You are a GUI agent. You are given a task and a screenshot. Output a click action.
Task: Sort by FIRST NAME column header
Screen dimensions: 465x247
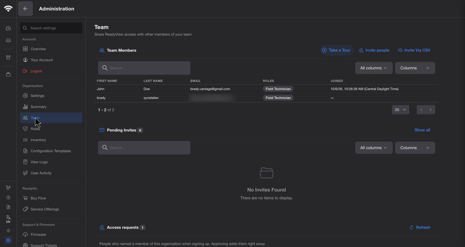click(x=107, y=81)
